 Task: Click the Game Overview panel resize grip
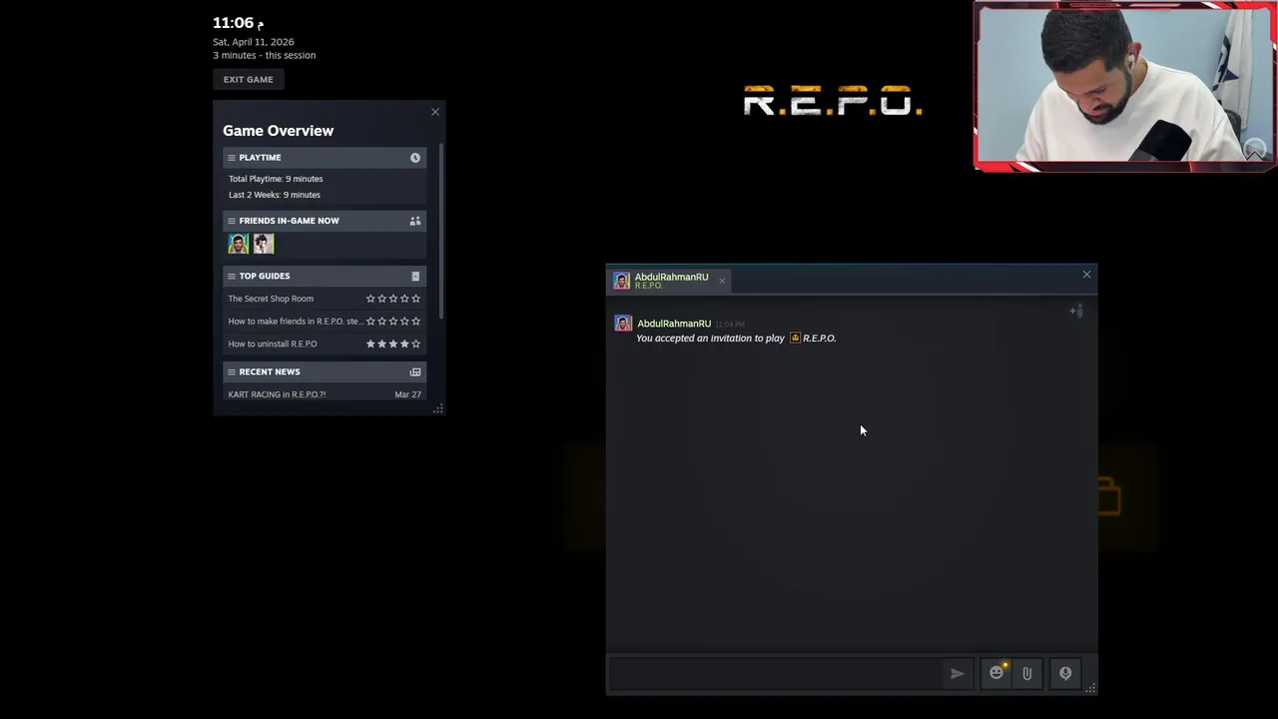(x=437, y=408)
